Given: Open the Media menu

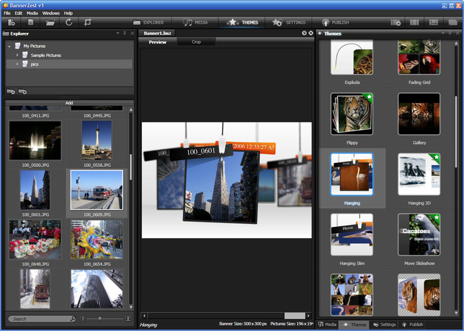Looking at the screenshot, I should coord(32,13).
